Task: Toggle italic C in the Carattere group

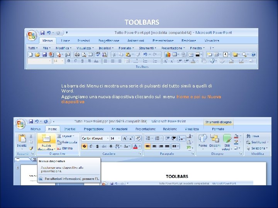Action: point(91,146)
